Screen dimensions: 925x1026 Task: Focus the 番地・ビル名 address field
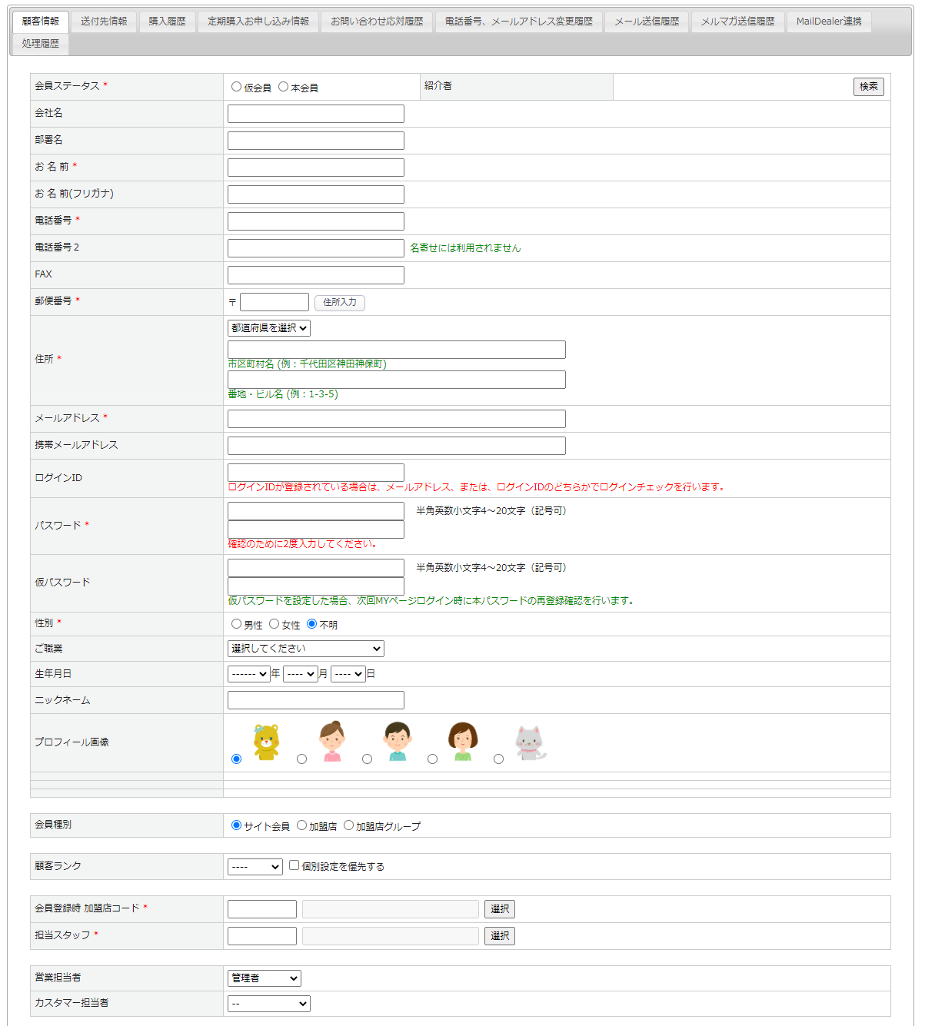(x=397, y=380)
